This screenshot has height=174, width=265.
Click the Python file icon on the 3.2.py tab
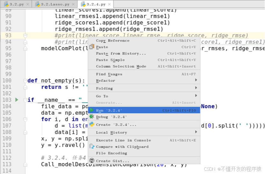pyautogui.click(x=6, y=4)
